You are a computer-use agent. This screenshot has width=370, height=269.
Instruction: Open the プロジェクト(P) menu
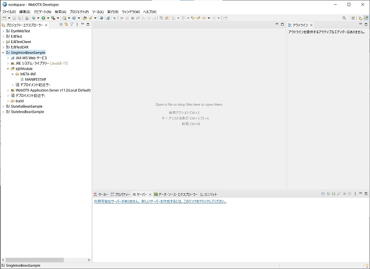coord(79,11)
